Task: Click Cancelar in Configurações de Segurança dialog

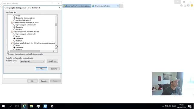Action: point(54,69)
